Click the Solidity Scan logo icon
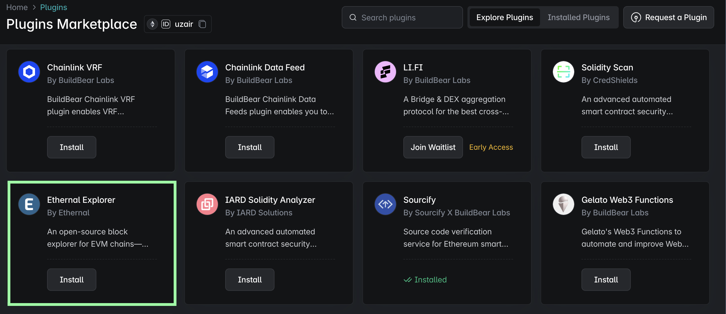Screen dimensions: 726x314 (563, 72)
